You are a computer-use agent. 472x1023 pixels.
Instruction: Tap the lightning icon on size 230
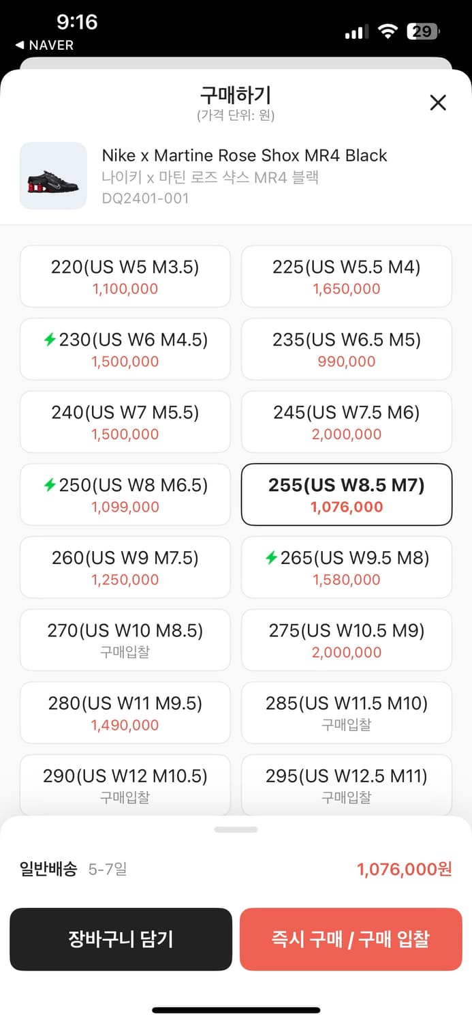(50, 340)
